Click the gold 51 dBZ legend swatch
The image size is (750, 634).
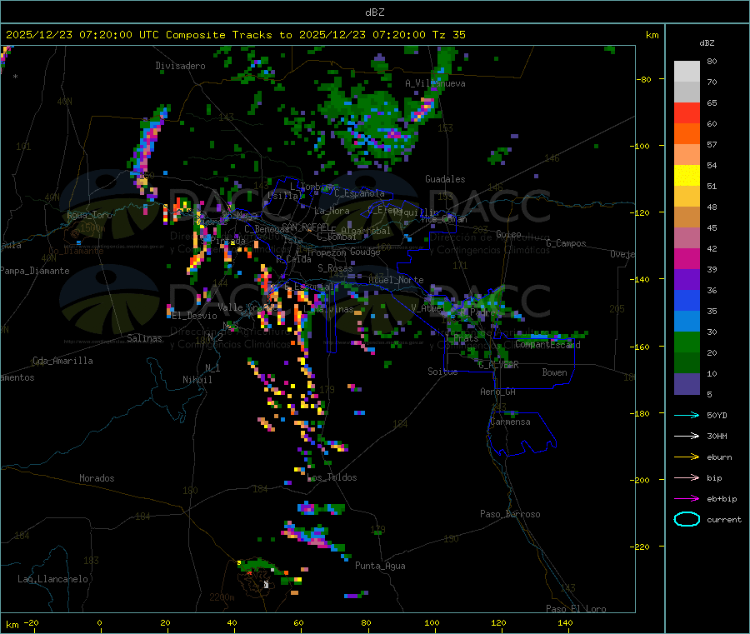pyautogui.click(x=687, y=196)
